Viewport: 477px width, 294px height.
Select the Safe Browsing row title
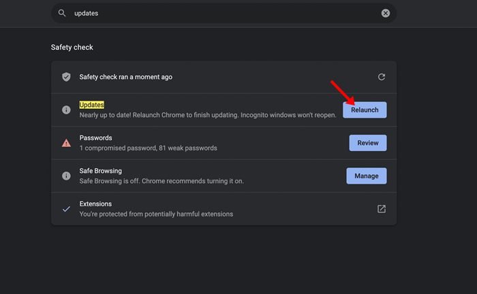coord(100,171)
